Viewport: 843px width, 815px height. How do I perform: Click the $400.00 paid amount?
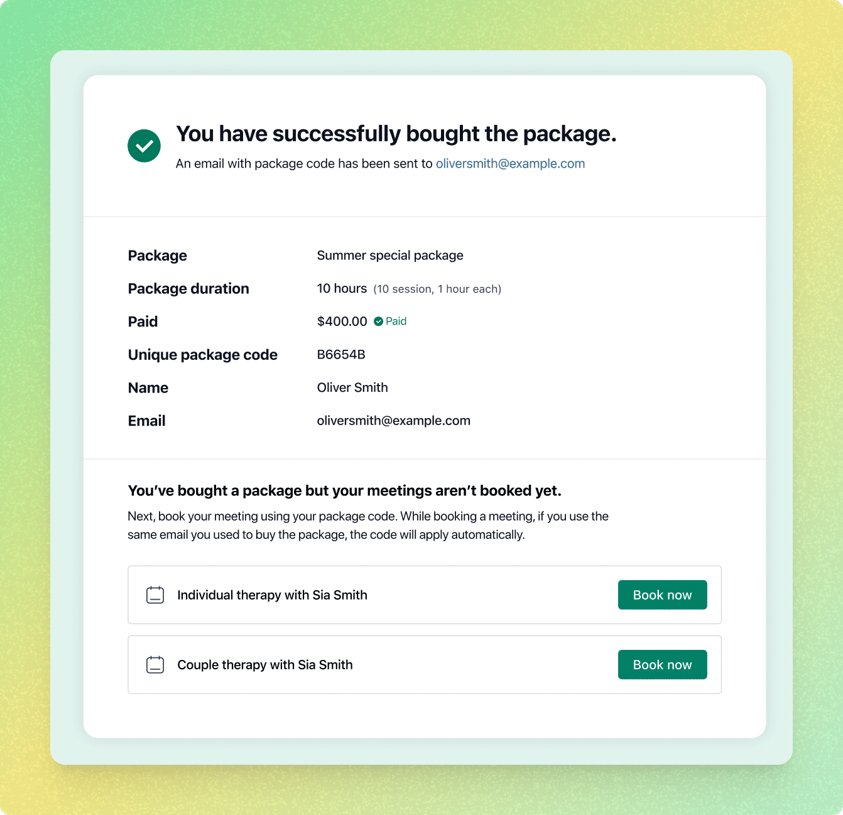(342, 321)
